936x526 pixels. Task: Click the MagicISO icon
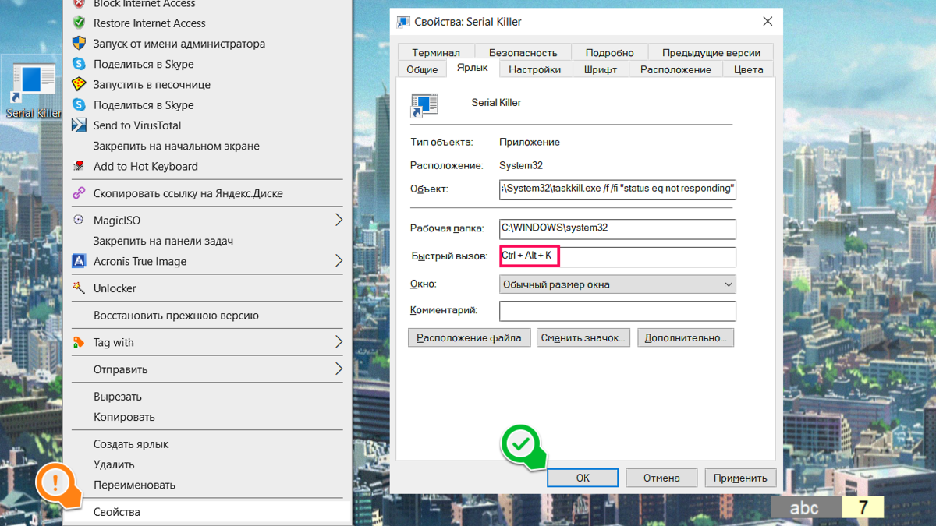tap(79, 221)
